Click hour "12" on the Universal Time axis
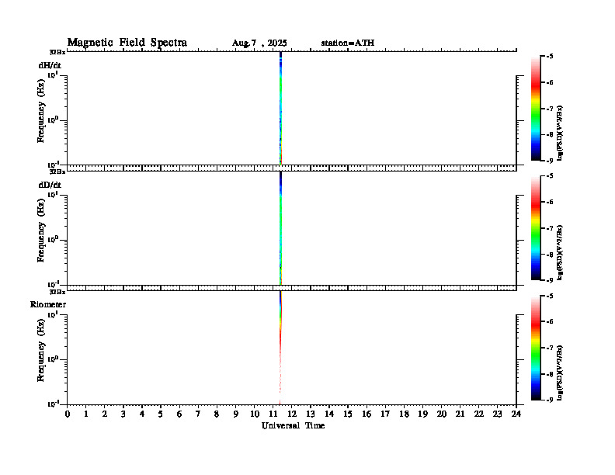The height and width of the screenshot is (475, 615). pyautogui.click(x=292, y=414)
